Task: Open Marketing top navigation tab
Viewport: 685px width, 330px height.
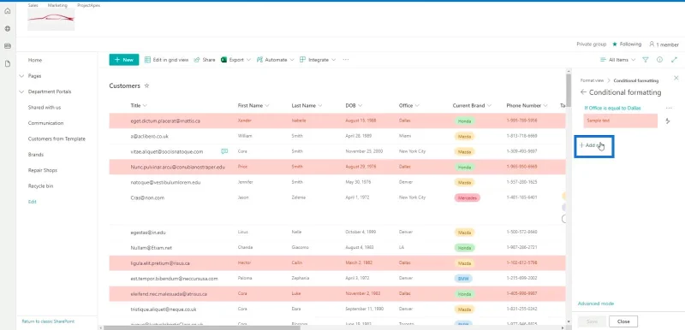Action: pyautogui.click(x=57, y=5)
